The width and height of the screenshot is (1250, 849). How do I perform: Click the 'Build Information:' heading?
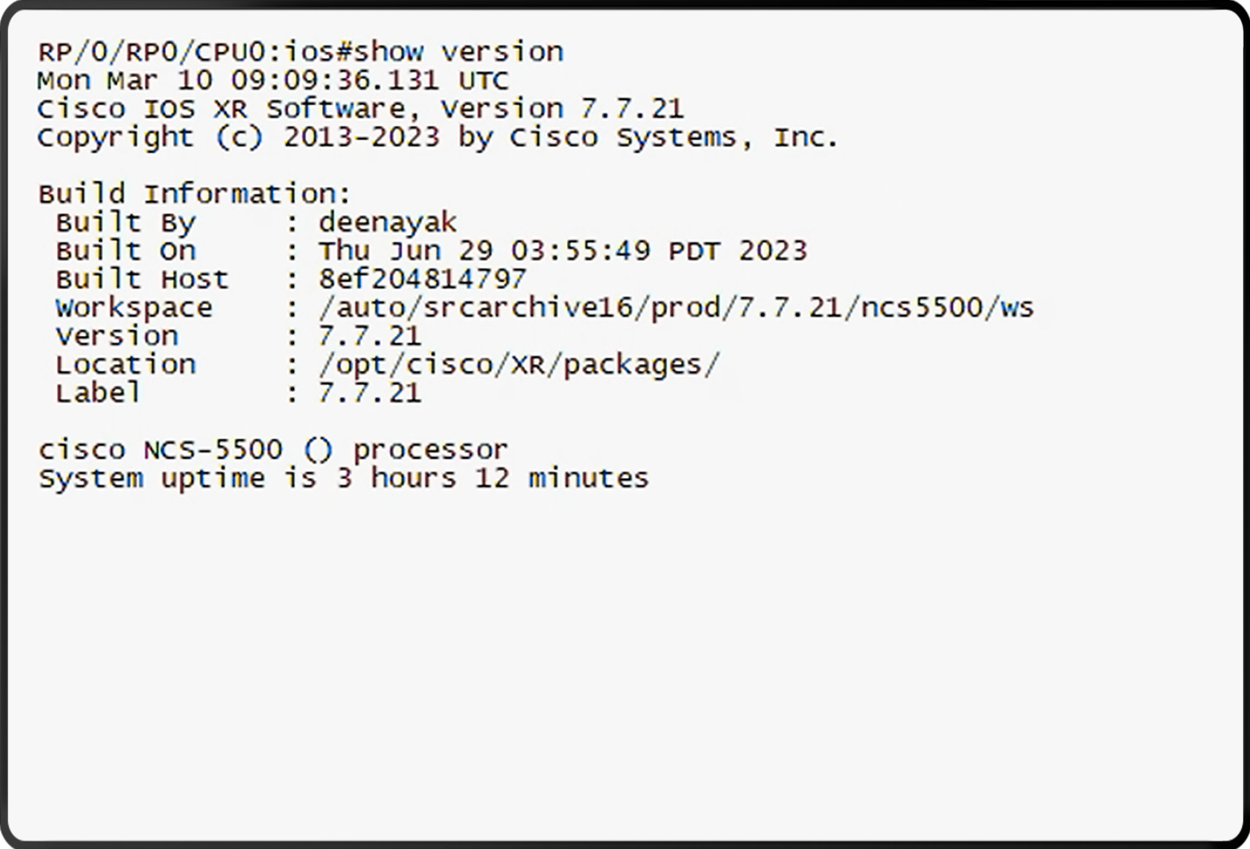pyautogui.click(x=194, y=194)
